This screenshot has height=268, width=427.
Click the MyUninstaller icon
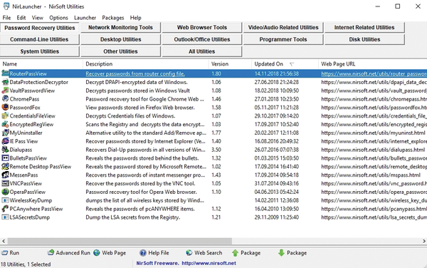pos(5,133)
